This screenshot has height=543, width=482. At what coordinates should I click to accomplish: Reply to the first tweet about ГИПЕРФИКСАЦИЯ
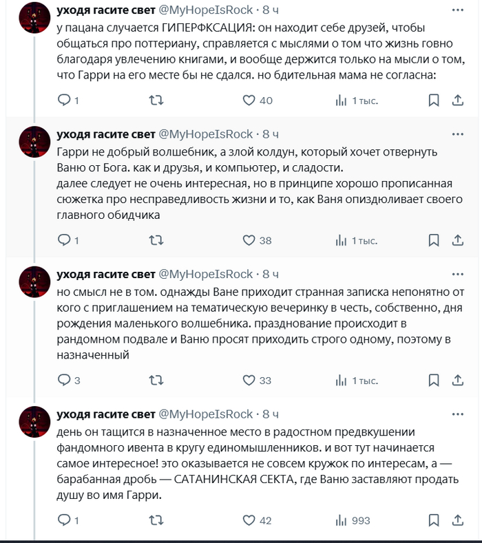(63, 100)
